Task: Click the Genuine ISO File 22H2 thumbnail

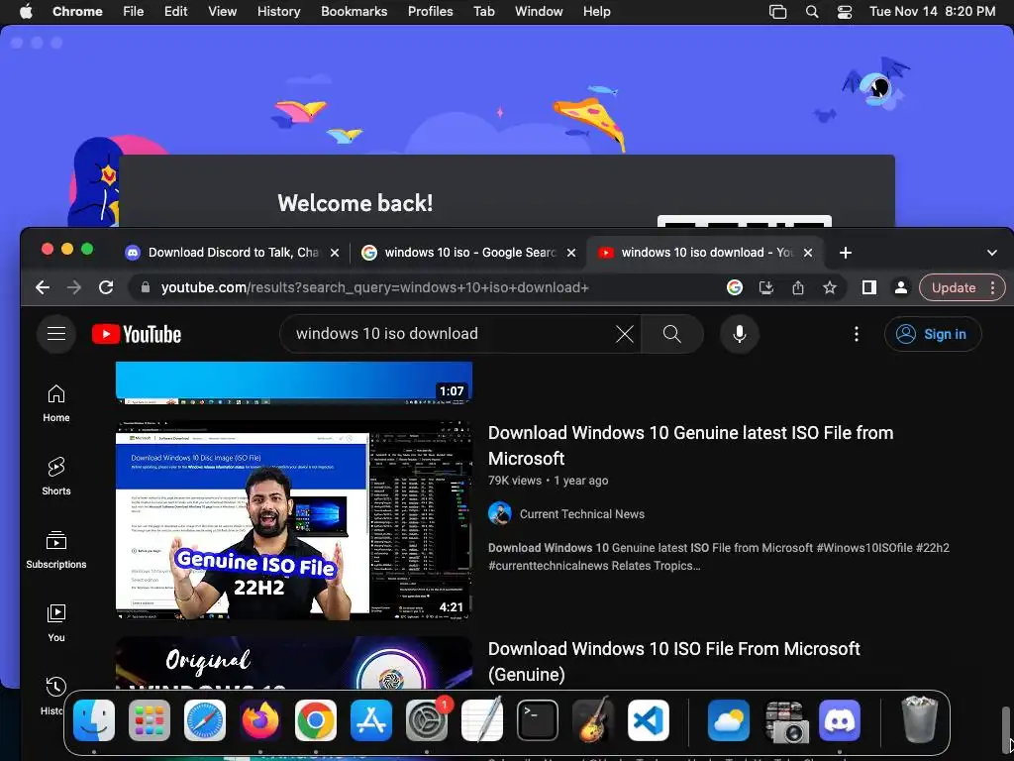Action: (x=293, y=520)
